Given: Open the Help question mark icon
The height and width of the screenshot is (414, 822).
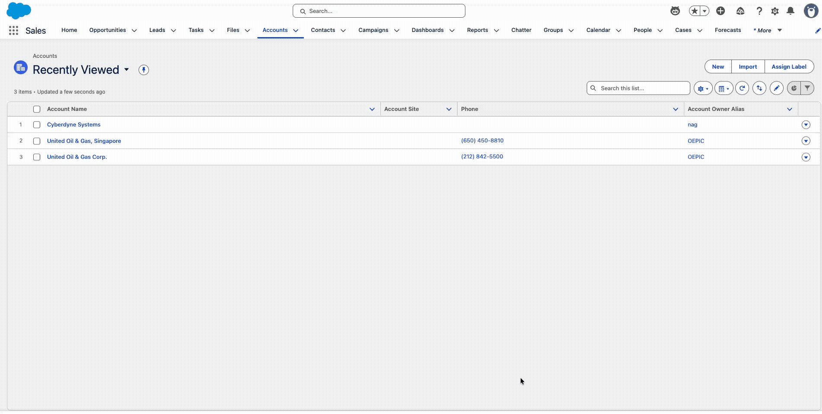Looking at the screenshot, I should [x=759, y=11].
